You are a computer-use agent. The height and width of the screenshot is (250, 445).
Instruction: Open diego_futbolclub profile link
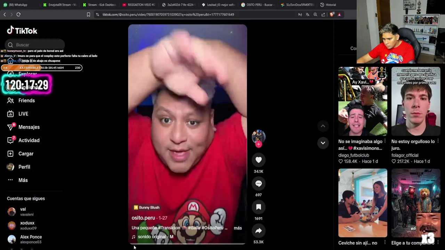354,155
